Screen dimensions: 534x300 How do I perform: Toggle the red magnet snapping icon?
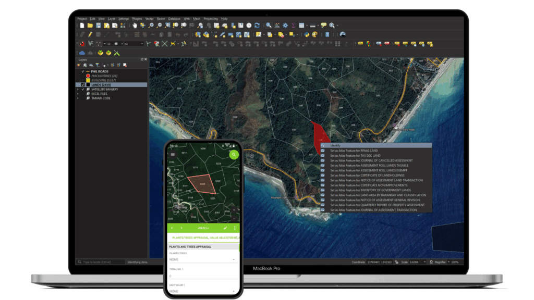(x=82, y=44)
